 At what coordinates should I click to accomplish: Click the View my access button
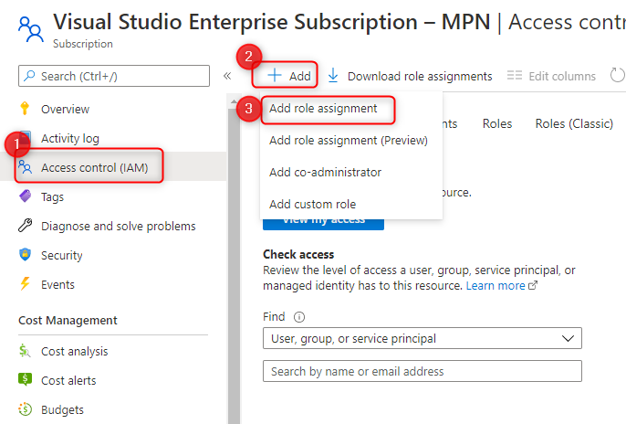323,224
